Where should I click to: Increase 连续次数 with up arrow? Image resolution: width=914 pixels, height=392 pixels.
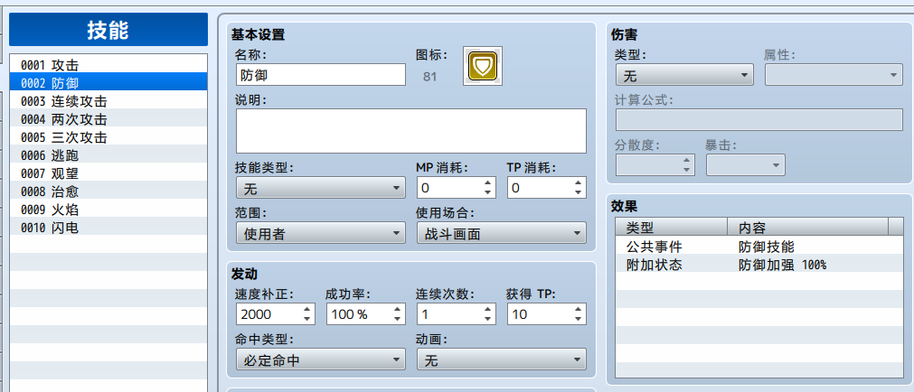[x=487, y=309]
